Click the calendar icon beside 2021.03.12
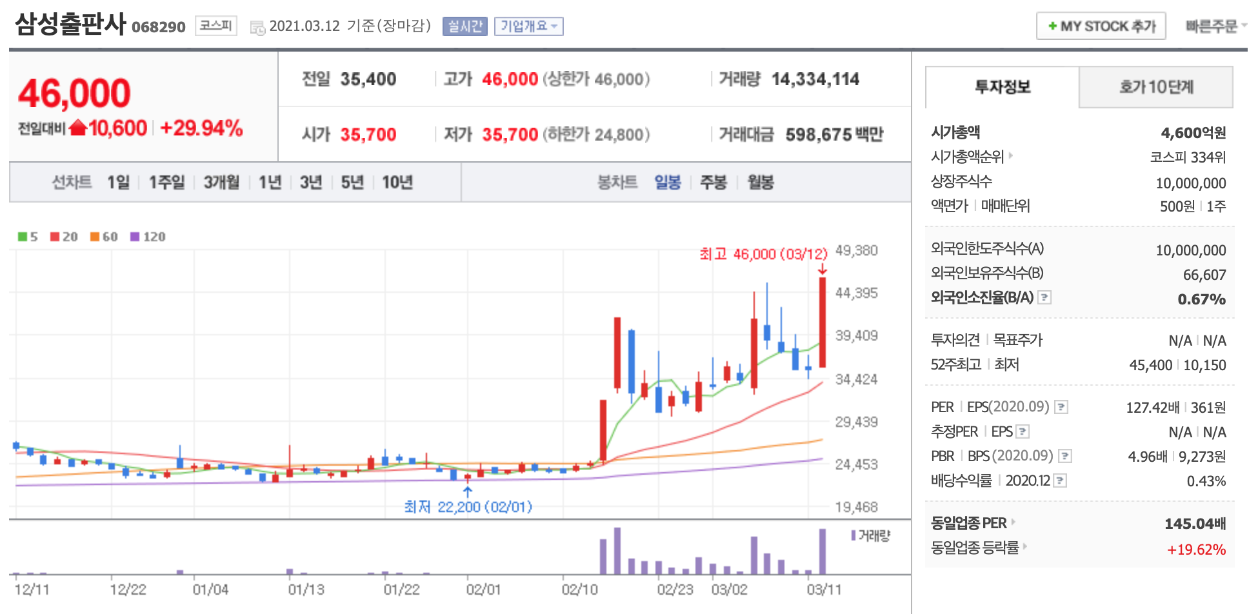Image resolution: width=1258 pixels, height=614 pixels. pos(257,28)
